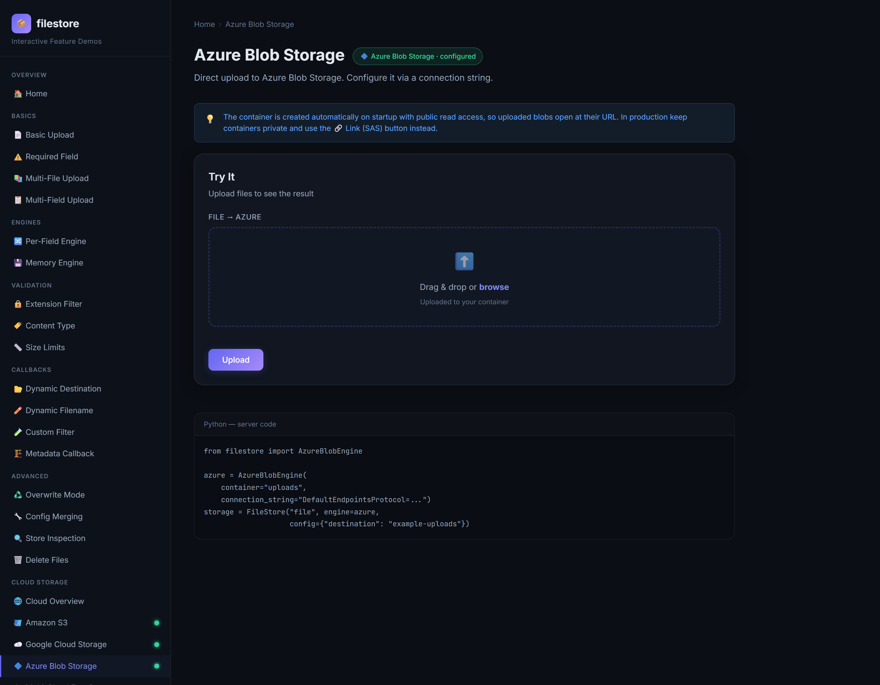Click the Multi-Field Upload clipboard icon
Screen dimensions: 880x685
coord(18,200)
